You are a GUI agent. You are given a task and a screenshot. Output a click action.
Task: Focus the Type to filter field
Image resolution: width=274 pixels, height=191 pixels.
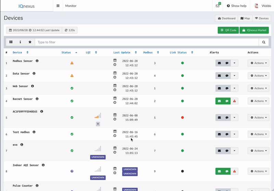(x=147, y=42)
